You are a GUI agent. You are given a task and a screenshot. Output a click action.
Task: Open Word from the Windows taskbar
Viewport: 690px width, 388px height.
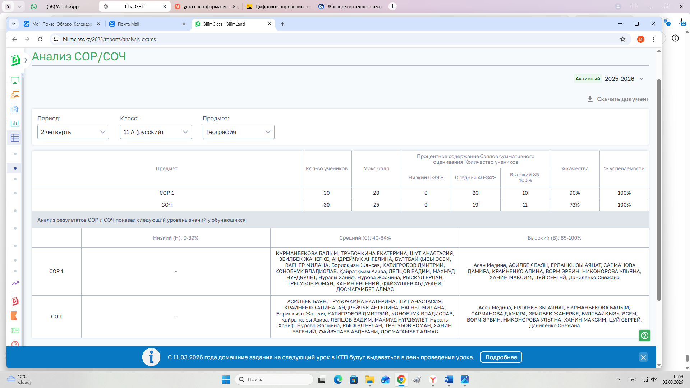(448, 379)
